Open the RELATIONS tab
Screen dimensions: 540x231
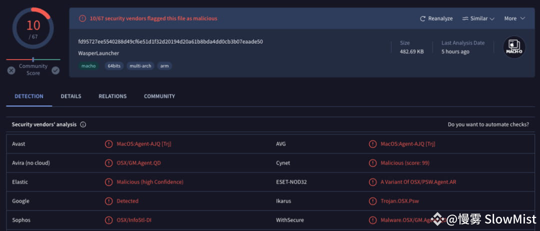click(112, 96)
